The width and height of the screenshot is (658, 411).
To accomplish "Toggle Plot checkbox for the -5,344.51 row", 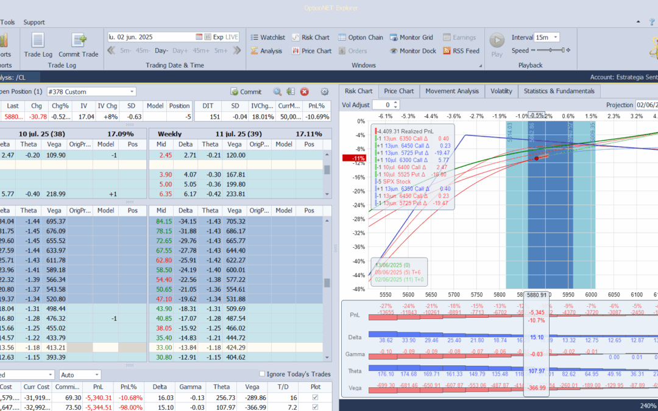I will pos(315,407).
